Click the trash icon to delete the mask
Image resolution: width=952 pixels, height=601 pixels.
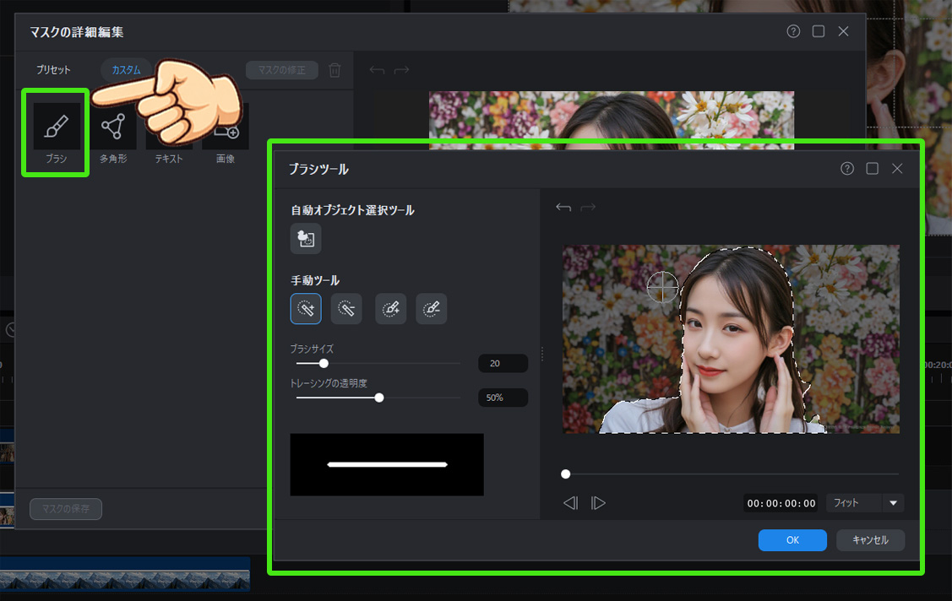(x=335, y=70)
